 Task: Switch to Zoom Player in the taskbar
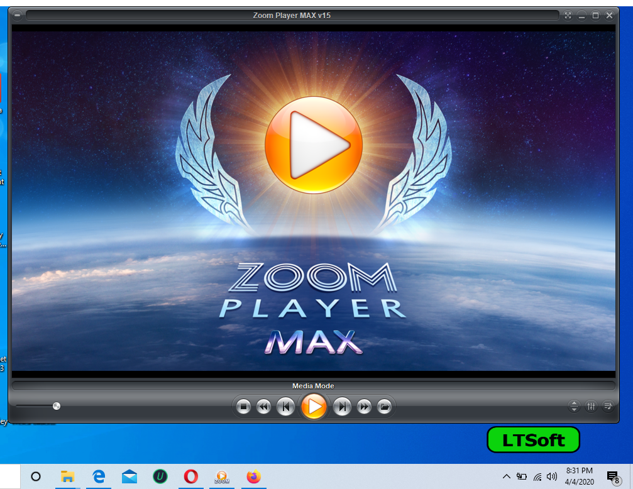(222, 477)
